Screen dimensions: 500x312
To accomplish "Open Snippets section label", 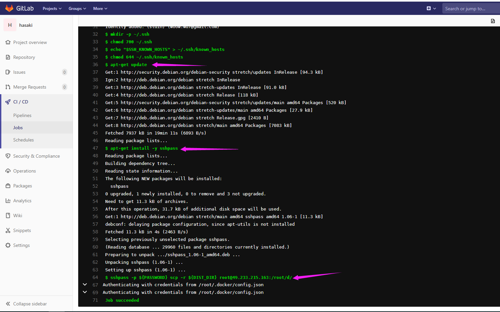I will [22, 230].
